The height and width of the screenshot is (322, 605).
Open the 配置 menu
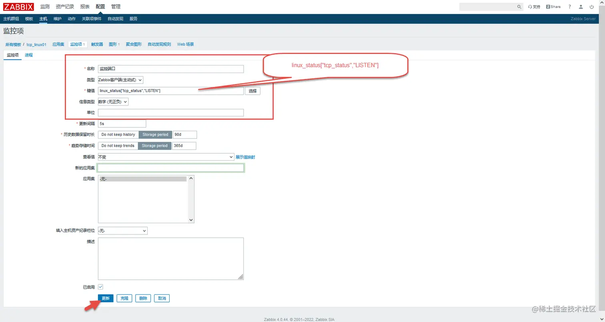[x=100, y=7]
